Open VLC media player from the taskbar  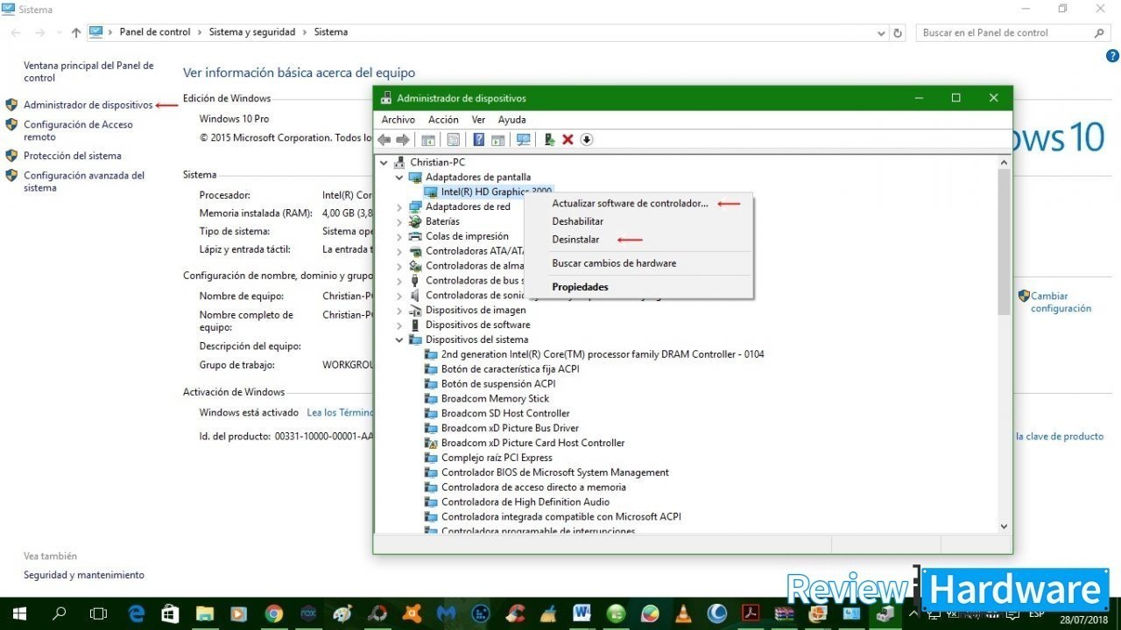click(683, 613)
